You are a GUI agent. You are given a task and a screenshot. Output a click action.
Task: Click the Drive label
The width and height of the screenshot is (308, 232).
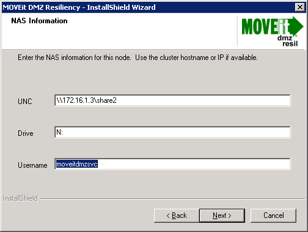pyautogui.click(x=26, y=133)
